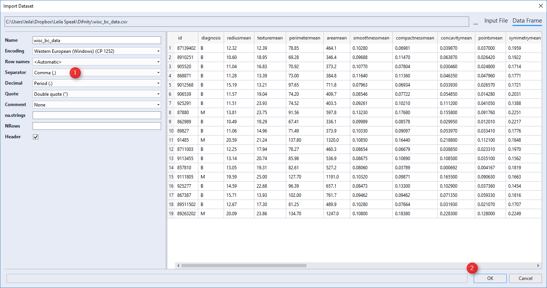Viewport: 547px width, 288px height.
Task: Click the Cancel button
Action: (525, 278)
